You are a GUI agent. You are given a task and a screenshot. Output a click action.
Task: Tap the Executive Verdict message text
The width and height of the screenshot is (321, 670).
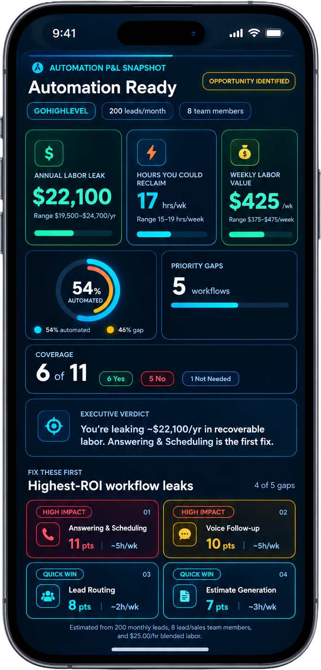click(x=177, y=435)
